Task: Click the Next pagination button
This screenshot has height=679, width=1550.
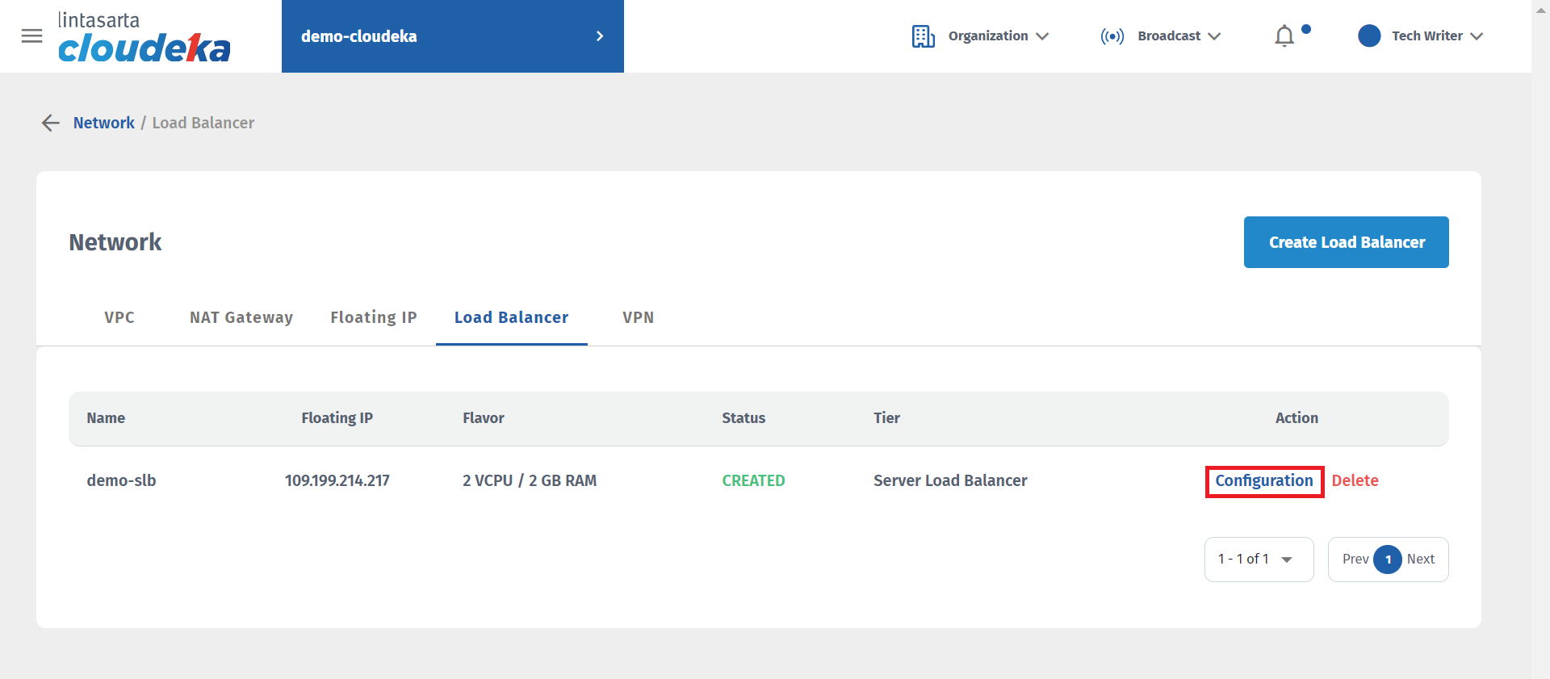Action: (1420, 560)
